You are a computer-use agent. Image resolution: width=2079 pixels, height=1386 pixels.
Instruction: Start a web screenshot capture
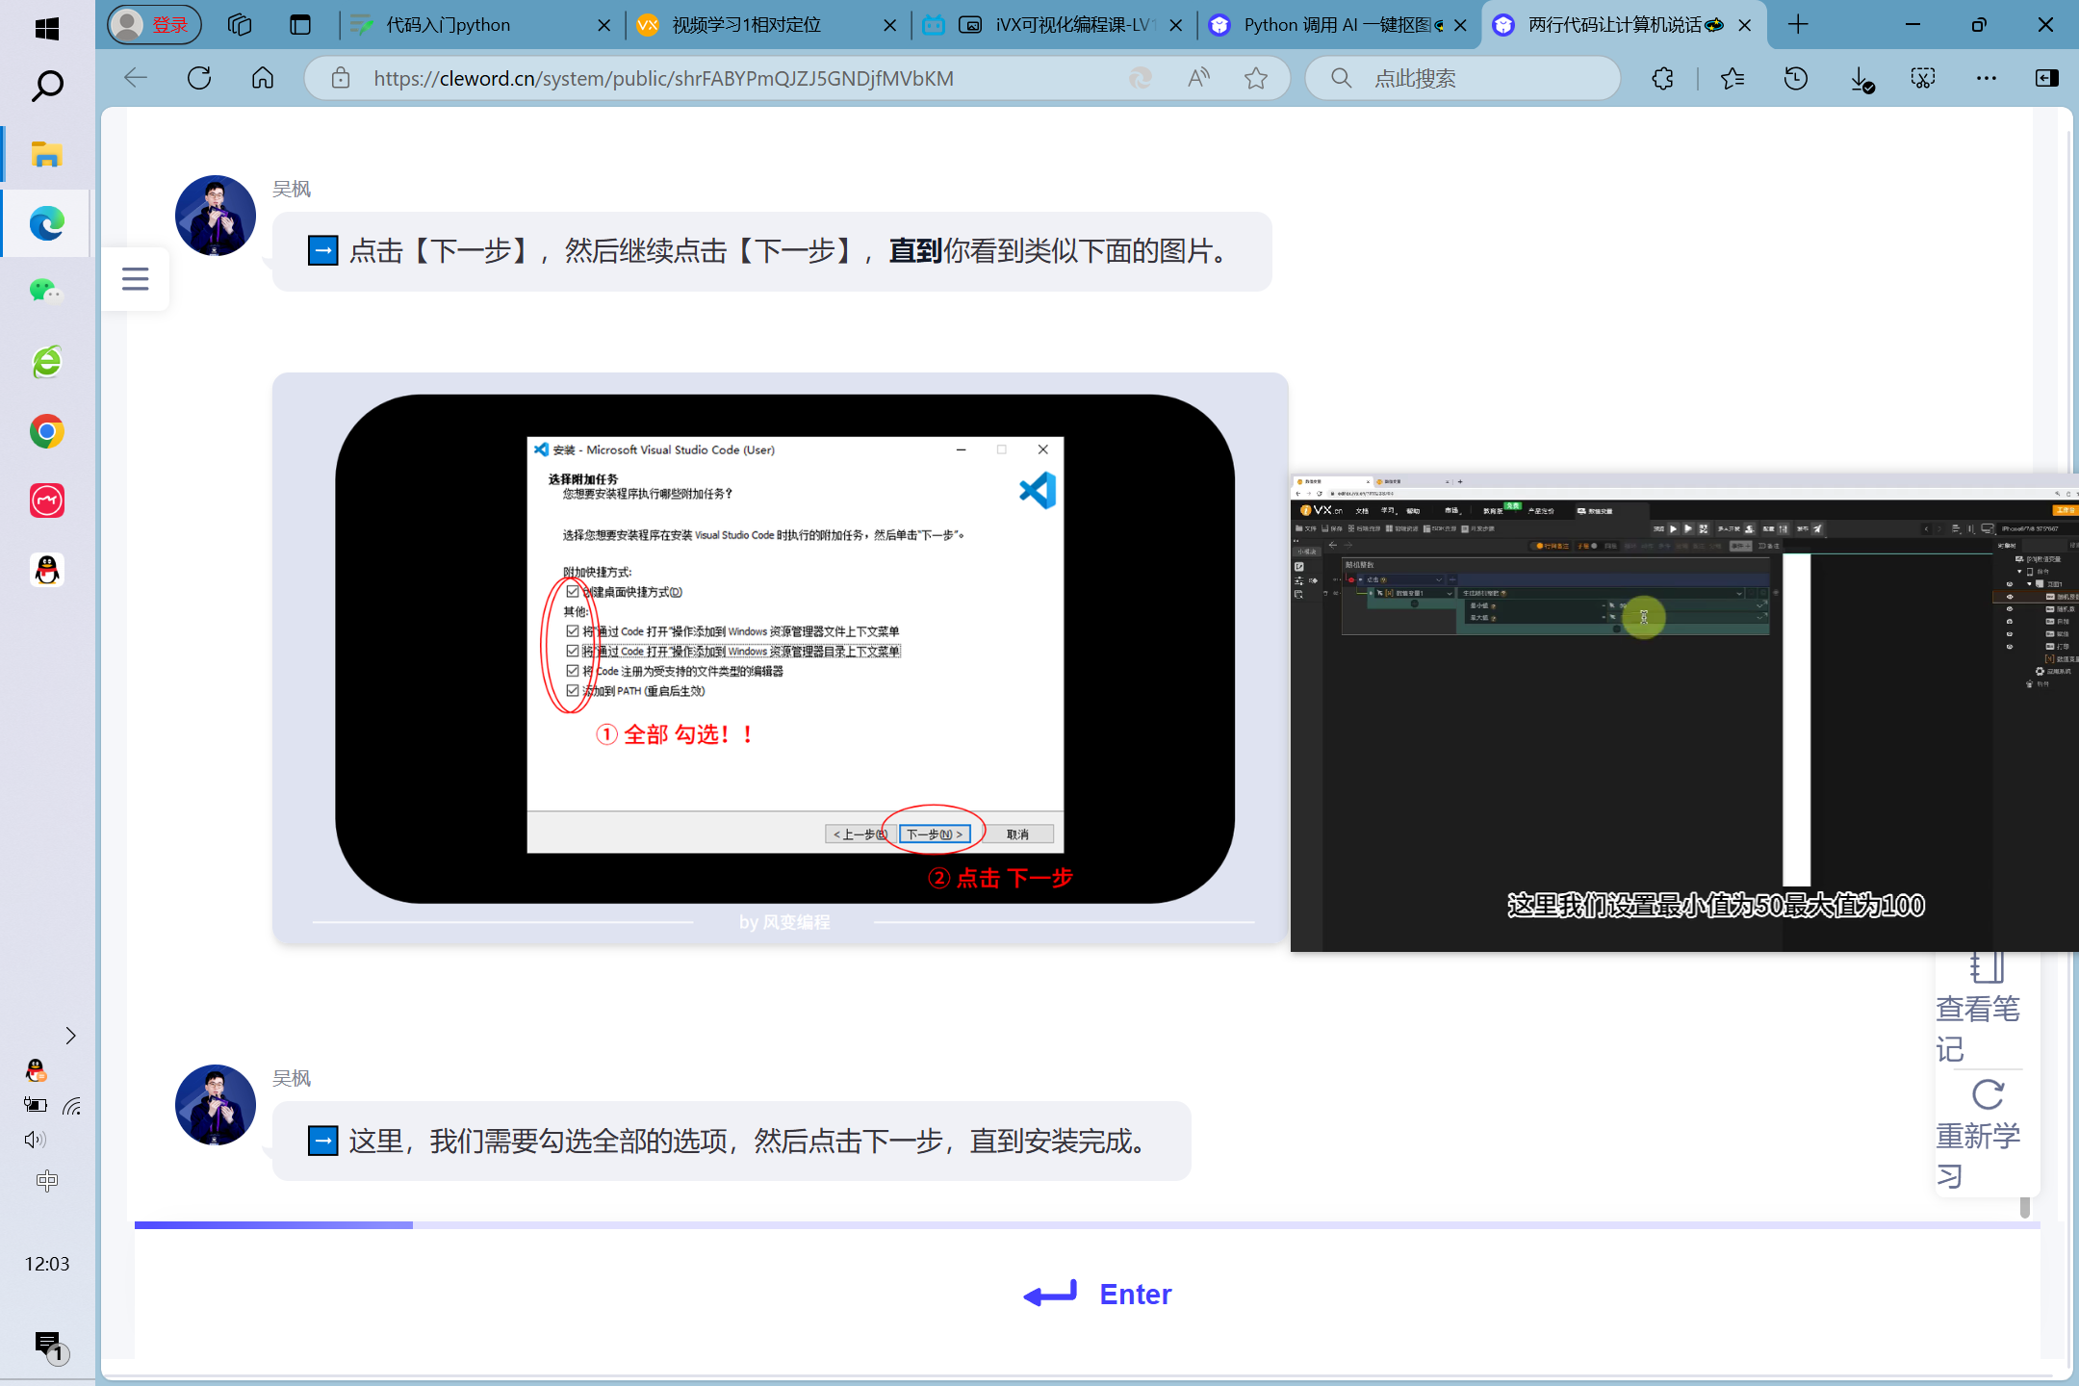coord(1923,78)
